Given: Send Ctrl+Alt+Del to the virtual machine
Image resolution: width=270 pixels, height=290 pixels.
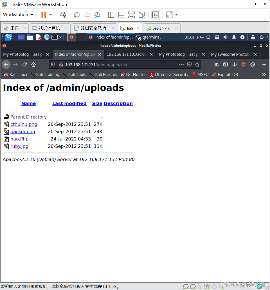Looking at the screenshot, I should tap(63, 15).
